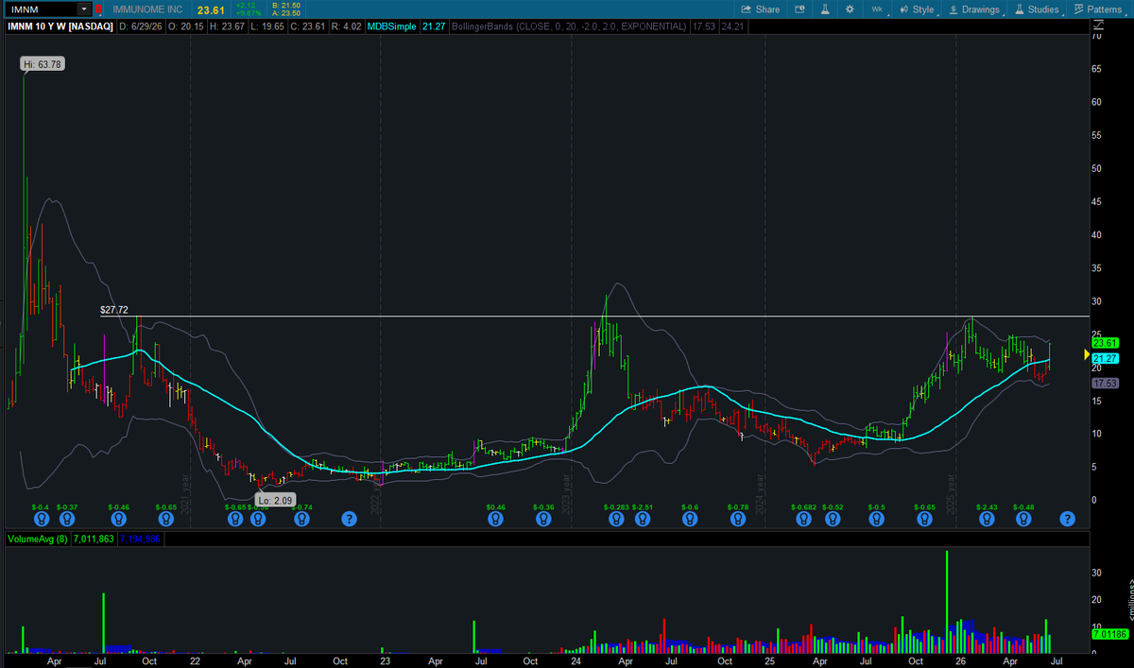This screenshot has height=668, width=1134.
Task: Click the VolumeAvg (8) study label
Action: coord(37,540)
